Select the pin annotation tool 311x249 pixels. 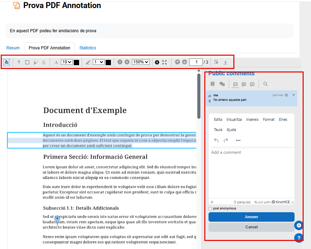pyautogui.click(x=19, y=62)
